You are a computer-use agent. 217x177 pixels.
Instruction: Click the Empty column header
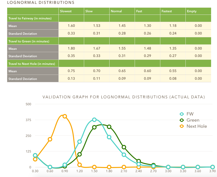(192, 11)
